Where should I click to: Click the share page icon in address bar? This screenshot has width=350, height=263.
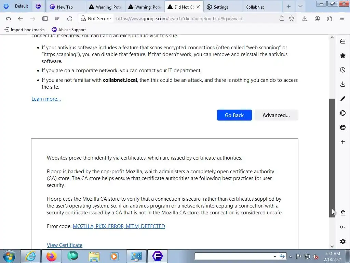[282, 18]
